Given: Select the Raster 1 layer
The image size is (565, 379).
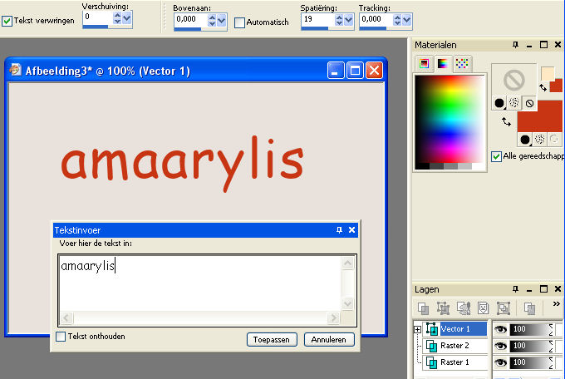Looking at the screenshot, I should pyautogui.click(x=454, y=362).
